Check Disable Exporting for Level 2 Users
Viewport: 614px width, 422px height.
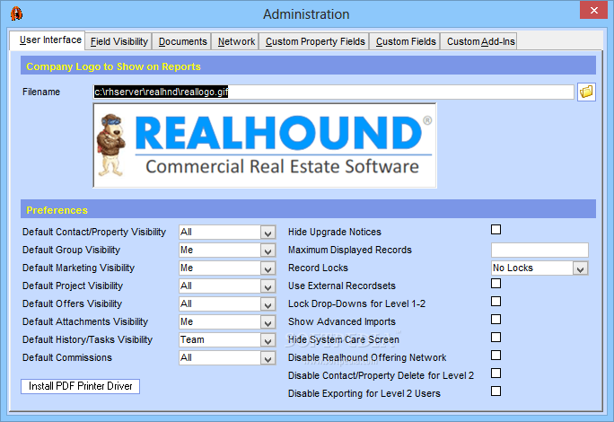[x=496, y=391]
